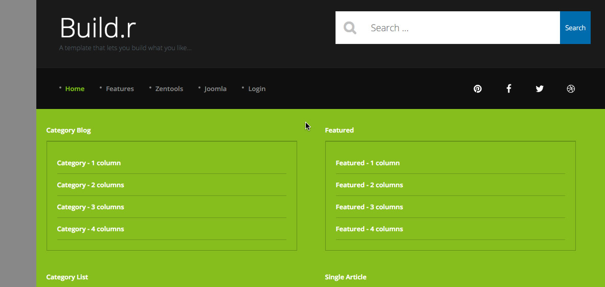Click the Build.r site logo title
Screen dimensions: 605x287
(98, 28)
